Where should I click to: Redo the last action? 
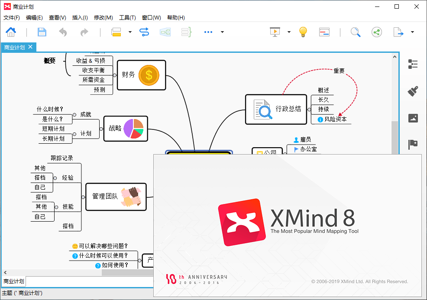[84, 32]
